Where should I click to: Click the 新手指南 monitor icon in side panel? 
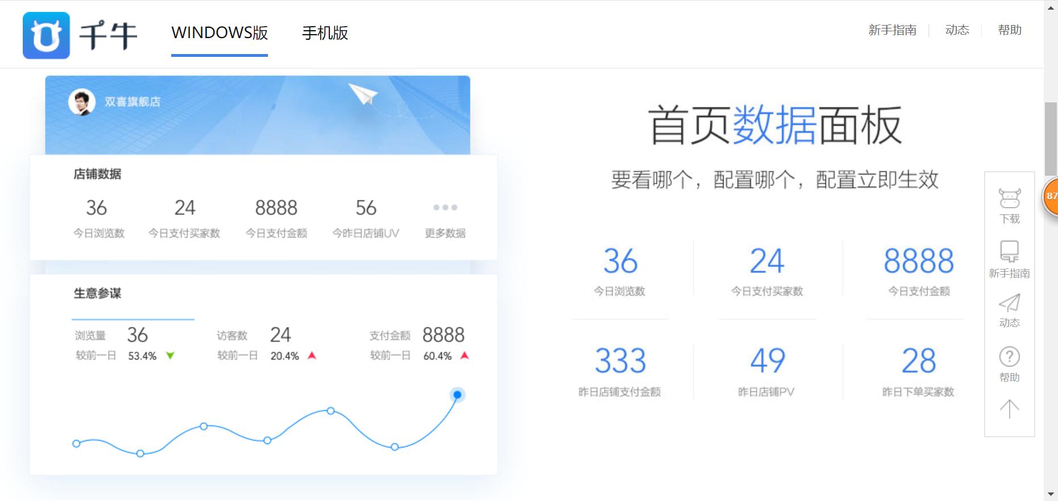tap(1010, 251)
